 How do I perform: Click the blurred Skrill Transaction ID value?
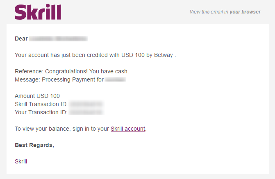86,104
